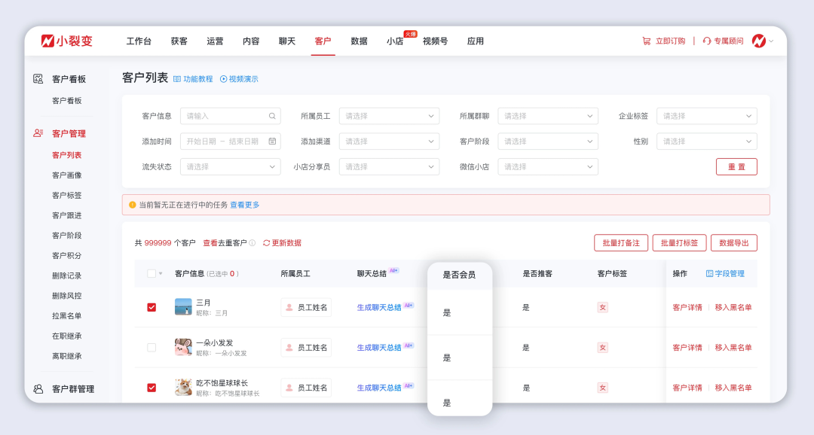Open the 功能教程 book icon
Screen dimensions: 814x435
(177, 79)
